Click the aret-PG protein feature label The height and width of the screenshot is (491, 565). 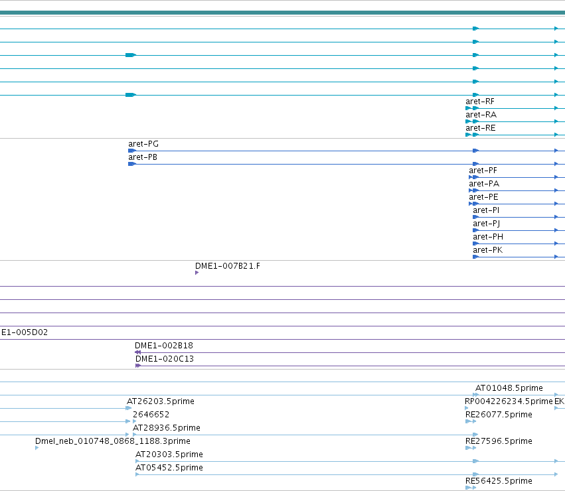point(143,144)
